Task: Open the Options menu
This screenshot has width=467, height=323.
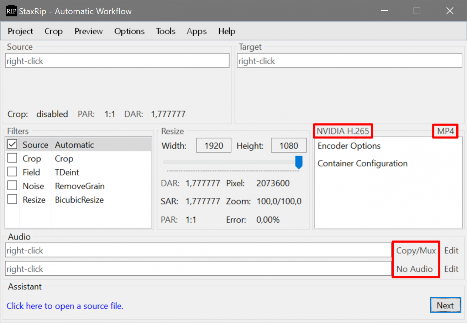Action: (x=129, y=31)
